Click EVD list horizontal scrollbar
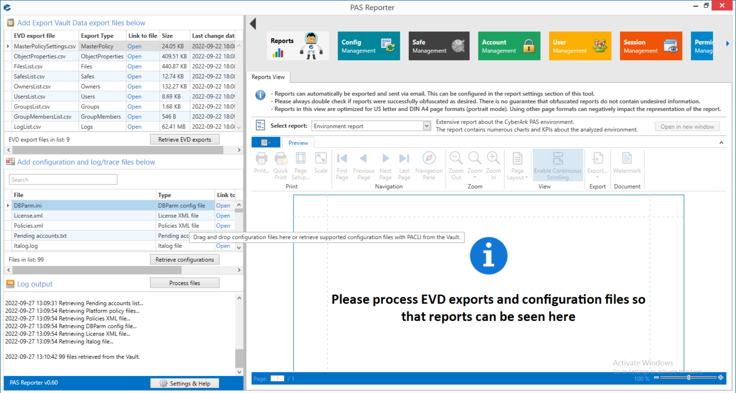 [x=118, y=150]
